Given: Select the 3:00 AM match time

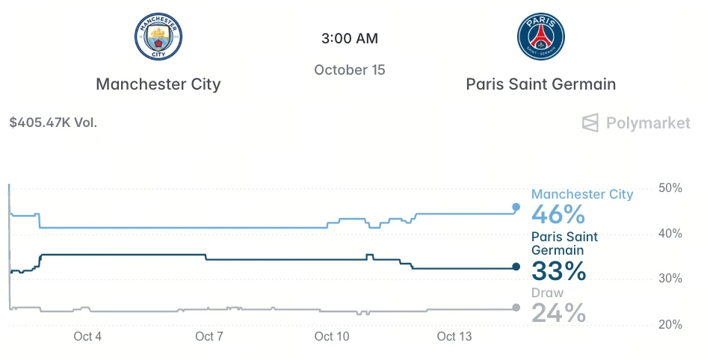Looking at the screenshot, I should pyautogui.click(x=350, y=38).
